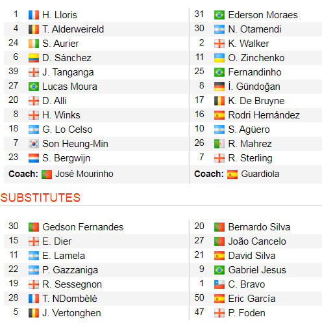
Task: Click the Chilean flag beside C. Bravo
Action: click(219, 284)
